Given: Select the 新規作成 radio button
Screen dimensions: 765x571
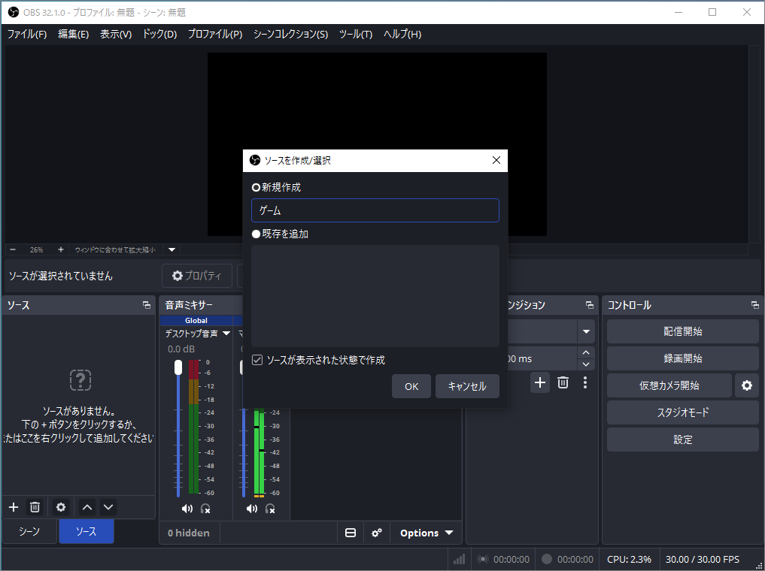Looking at the screenshot, I should 256,188.
